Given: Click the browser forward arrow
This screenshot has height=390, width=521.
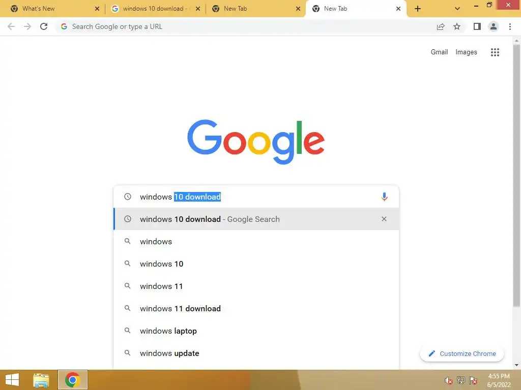Looking at the screenshot, I should (27, 26).
